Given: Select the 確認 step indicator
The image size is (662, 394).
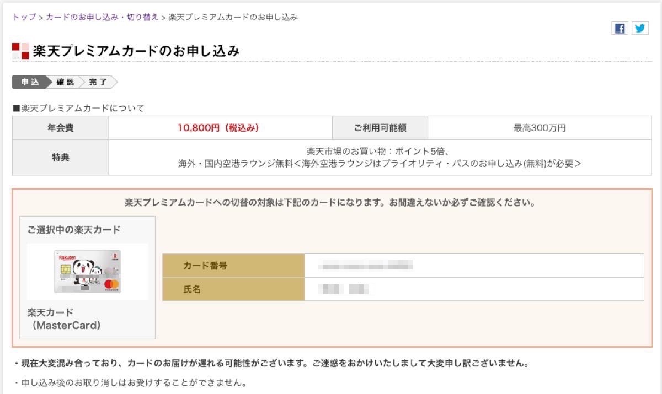Looking at the screenshot, I should (65, 82).
